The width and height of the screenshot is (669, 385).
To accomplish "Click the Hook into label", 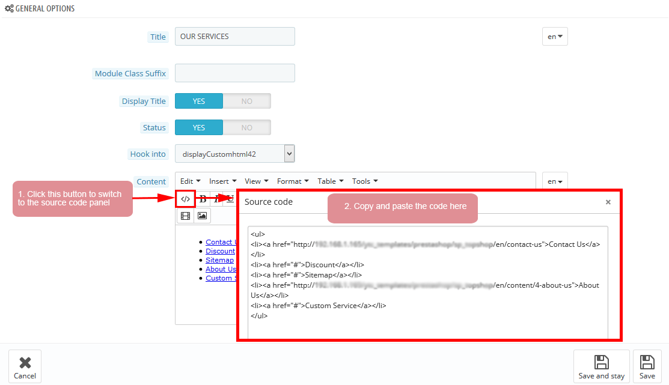I will tap(148, 154).
